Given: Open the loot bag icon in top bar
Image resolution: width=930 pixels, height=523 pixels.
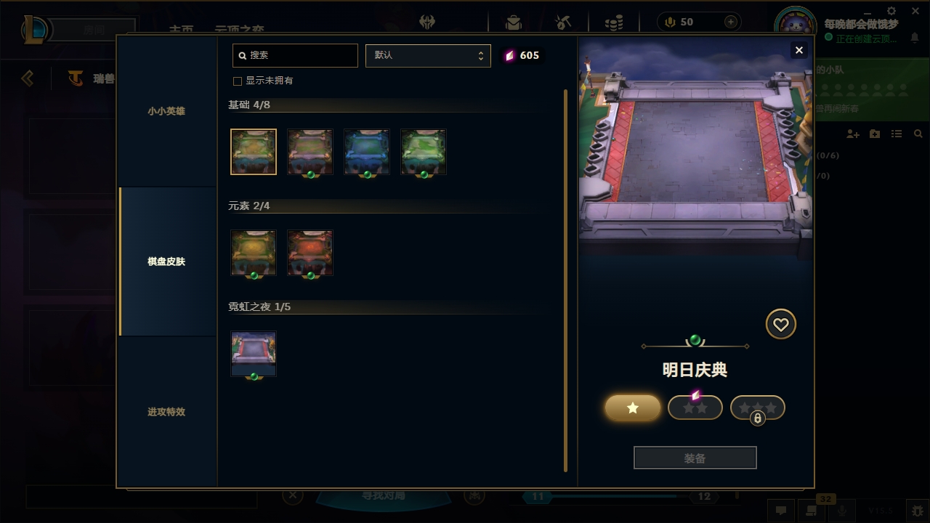Looking at the screenshot, I should 514,23.
